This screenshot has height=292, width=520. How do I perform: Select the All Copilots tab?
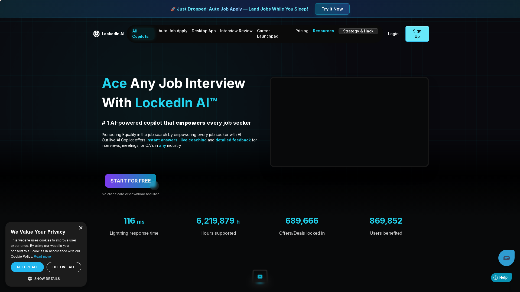141,34
